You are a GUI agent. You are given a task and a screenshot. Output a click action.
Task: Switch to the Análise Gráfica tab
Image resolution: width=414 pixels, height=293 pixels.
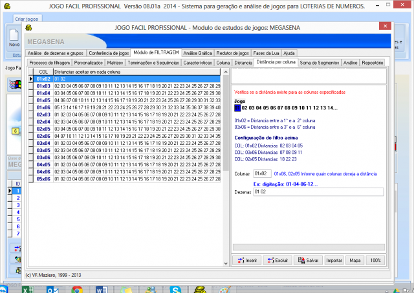click(197, 52)
